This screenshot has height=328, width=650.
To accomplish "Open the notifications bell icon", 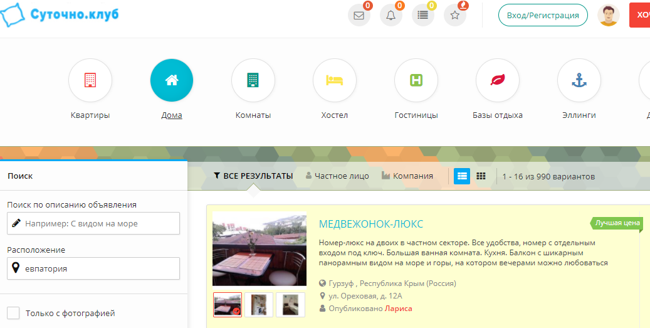I will [391, 15].
